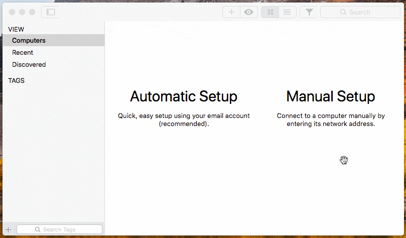Collapse the TAGS section header
This screenshot has width=406, height=238.
coord(17,80)
